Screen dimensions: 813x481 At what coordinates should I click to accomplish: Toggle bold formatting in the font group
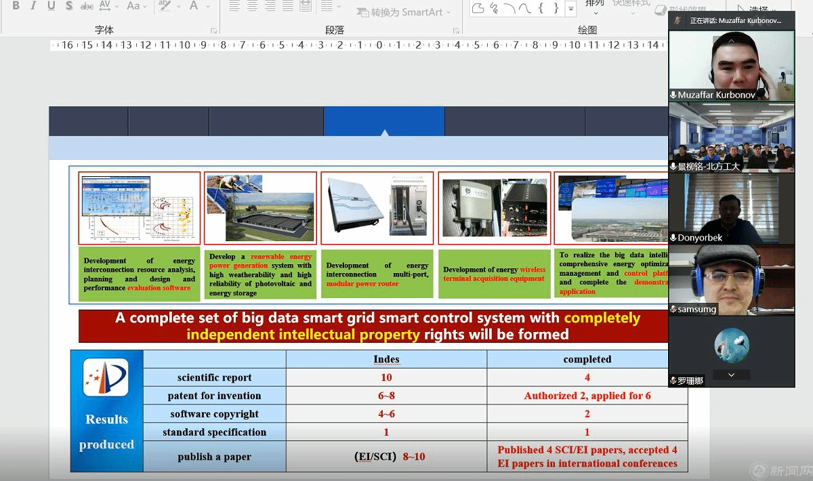point(16,6)
